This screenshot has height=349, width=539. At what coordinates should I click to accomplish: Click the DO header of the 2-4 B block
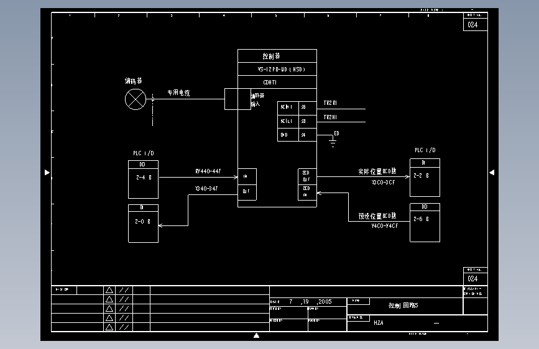coord(143,165)
